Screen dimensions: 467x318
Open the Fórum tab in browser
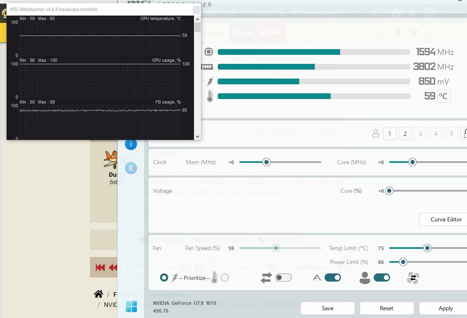click(x=242, y=32)
